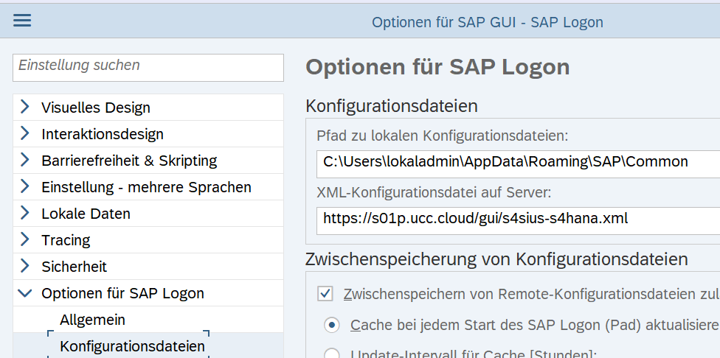Collapse Optionen für SAP Logon node

pyautogui.click(x=25, y=293)
